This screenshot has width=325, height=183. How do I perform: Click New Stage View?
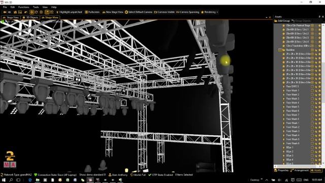[x=113, y=12]
